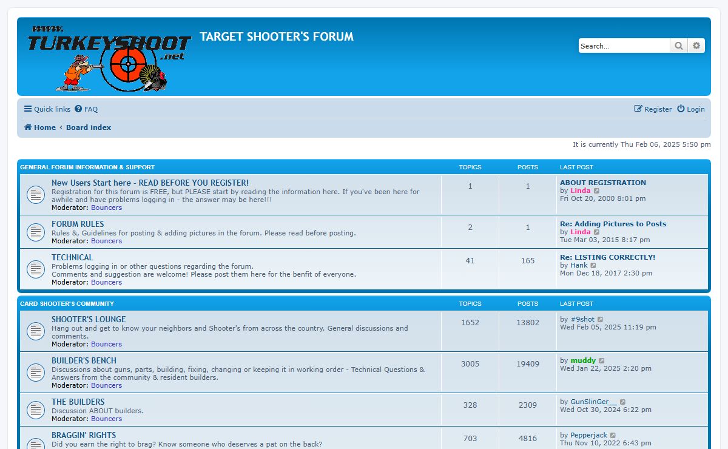The height and width of the screenshot is (449, 728).
Task: Open Bouncers link under SHOOTER'S LOUNGE
Action: (107, 344)
